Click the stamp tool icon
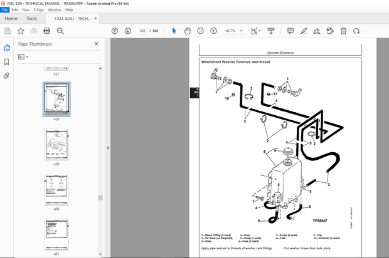 coord(330,31)
